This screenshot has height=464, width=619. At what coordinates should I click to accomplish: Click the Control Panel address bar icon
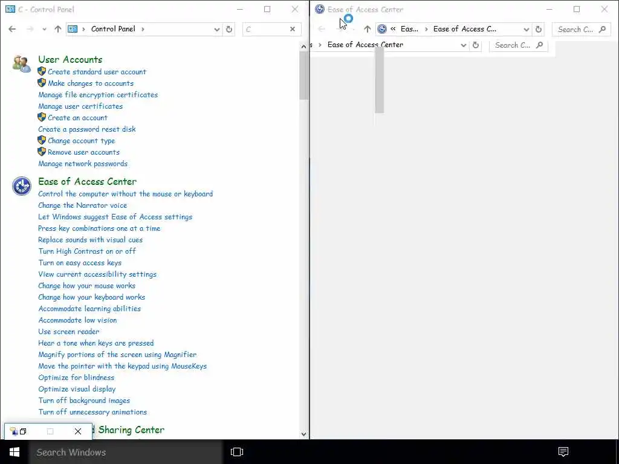tap(73, 29)
